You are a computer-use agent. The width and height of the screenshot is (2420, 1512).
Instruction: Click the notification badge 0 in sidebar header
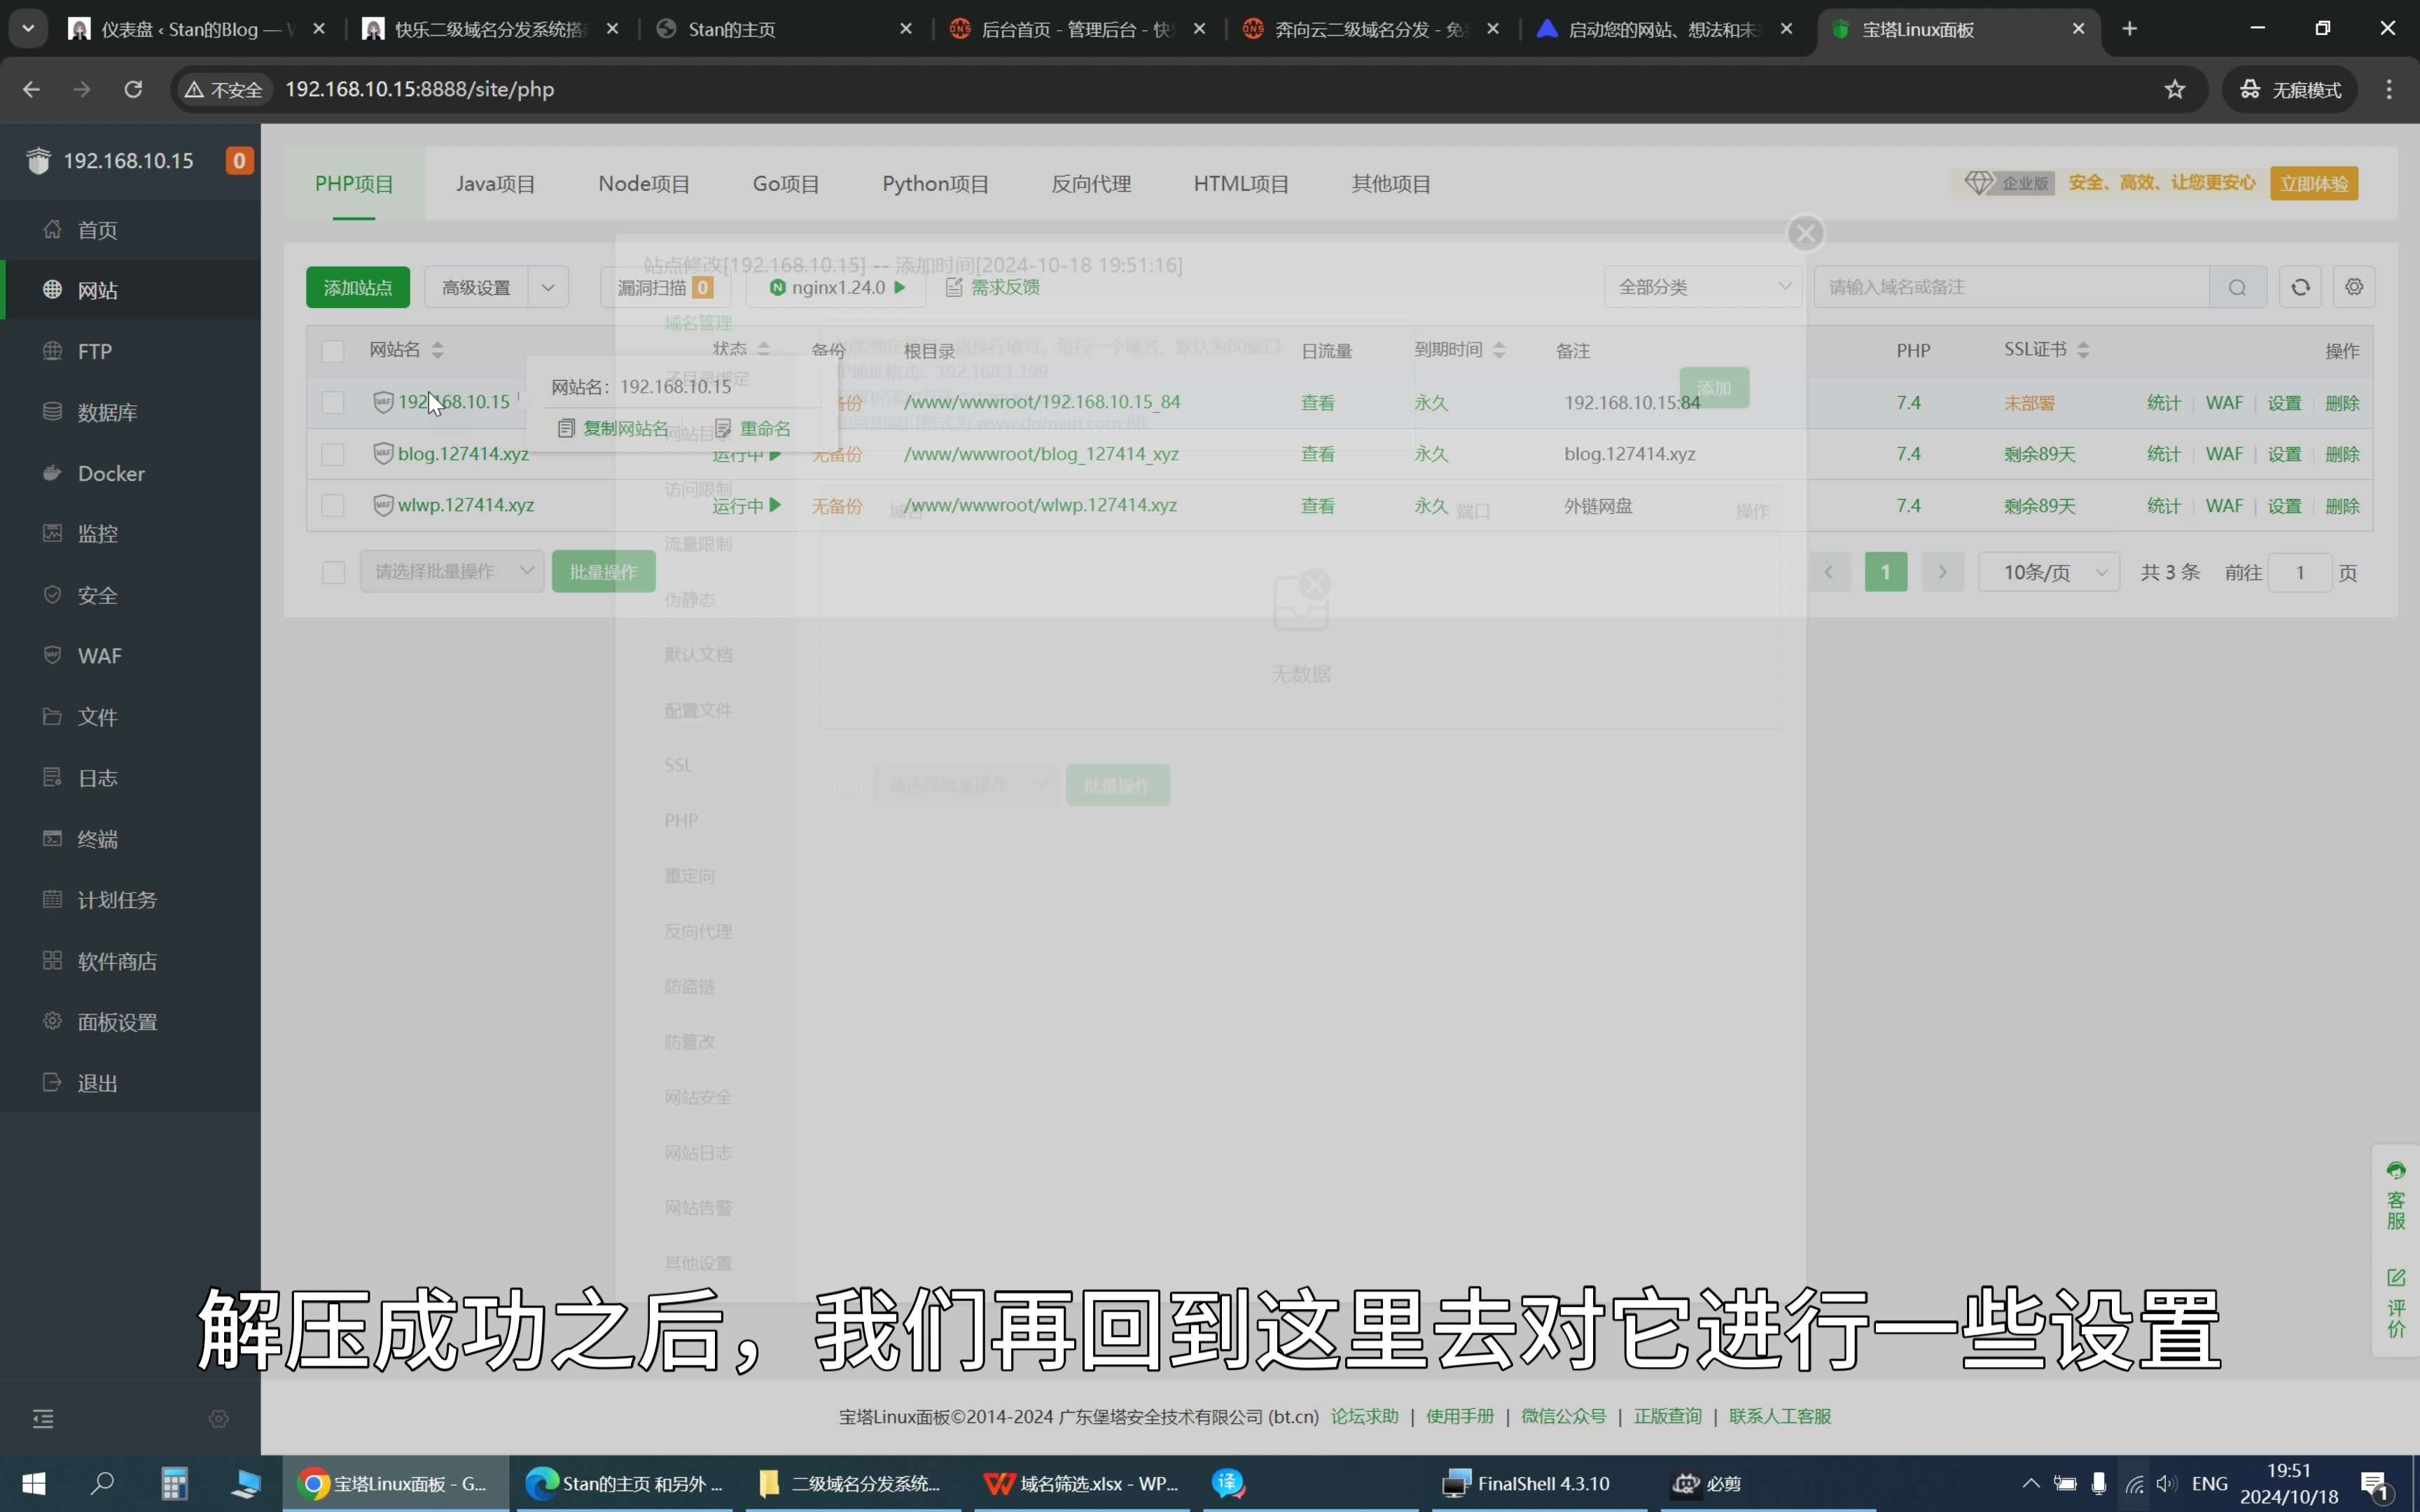tap(239, 160)
